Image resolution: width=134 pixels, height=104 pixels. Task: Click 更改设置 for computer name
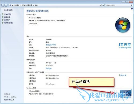pos(123,75)
